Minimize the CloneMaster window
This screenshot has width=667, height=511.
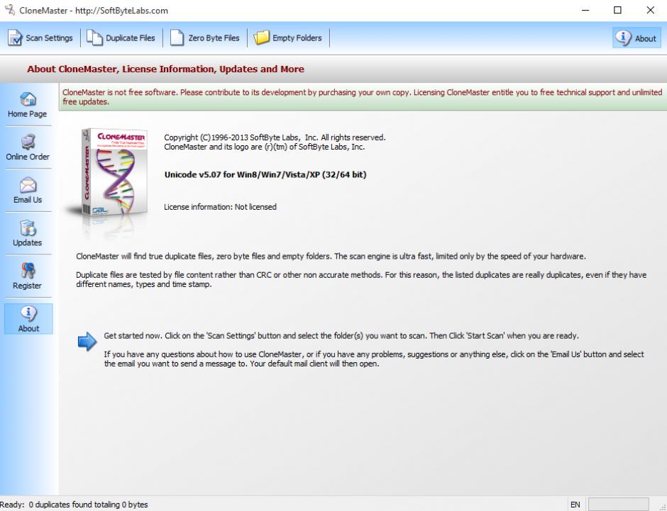(x=585, y=10)
